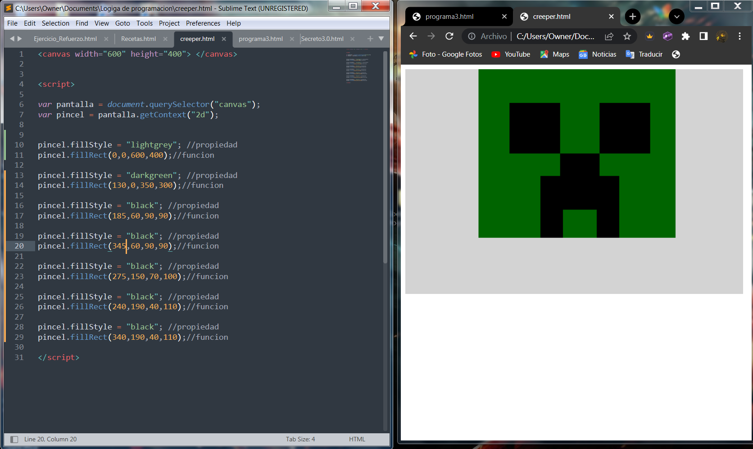Open Foto - Google Fotos bookmark
This screenshot has height=449, width=753.
point(445,54)
